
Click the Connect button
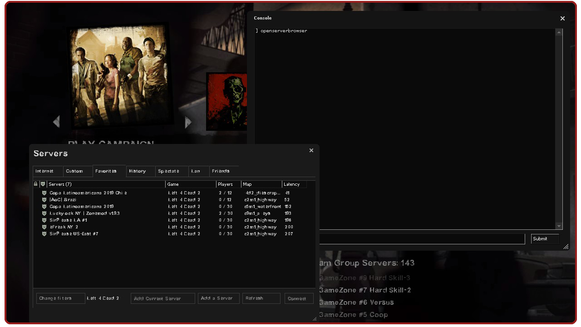click(299, 298)
